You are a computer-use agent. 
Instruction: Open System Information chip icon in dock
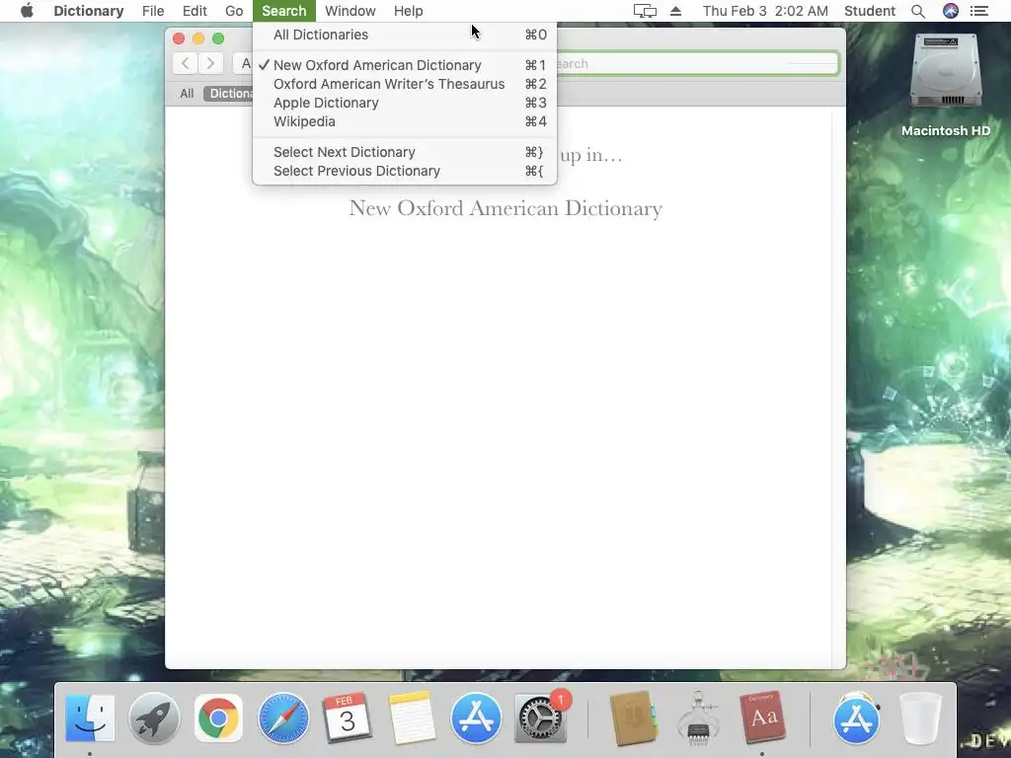[698, 719]
